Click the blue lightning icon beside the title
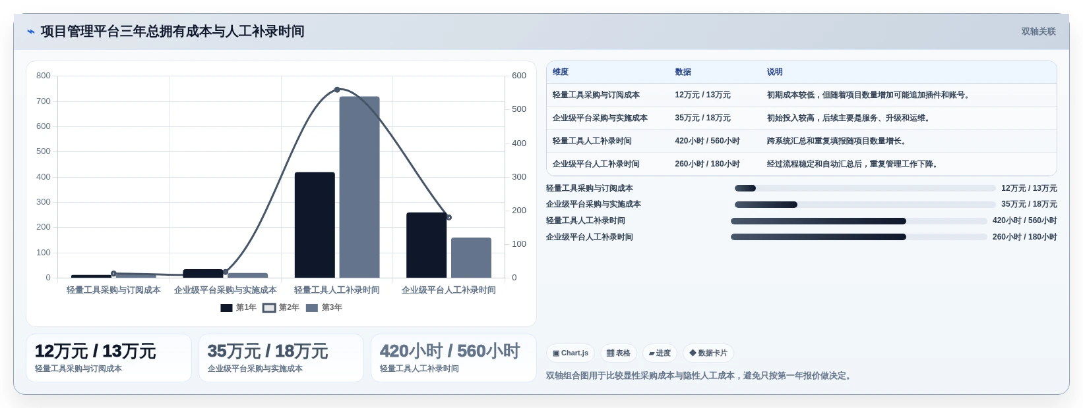Screen dimensions: 1083x408 click(x=30, y=32)
